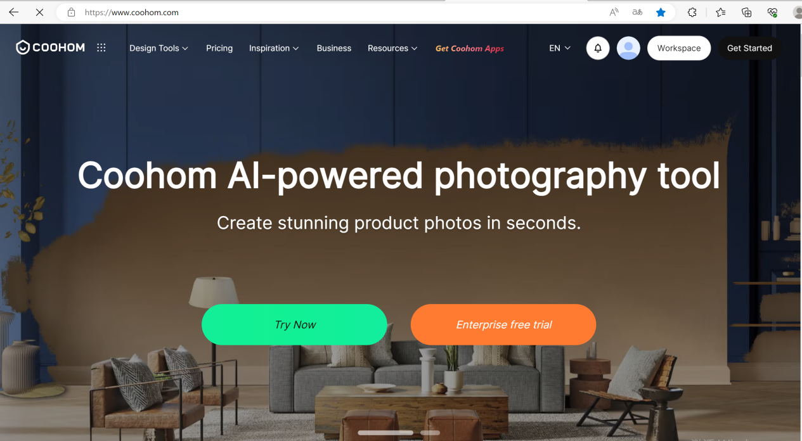Go to the Pricing page
This screenshot has width=802, height=441.
click(219, 48)
